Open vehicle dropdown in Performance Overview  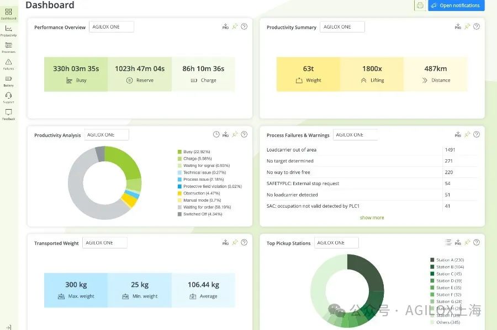pos(111,27)
